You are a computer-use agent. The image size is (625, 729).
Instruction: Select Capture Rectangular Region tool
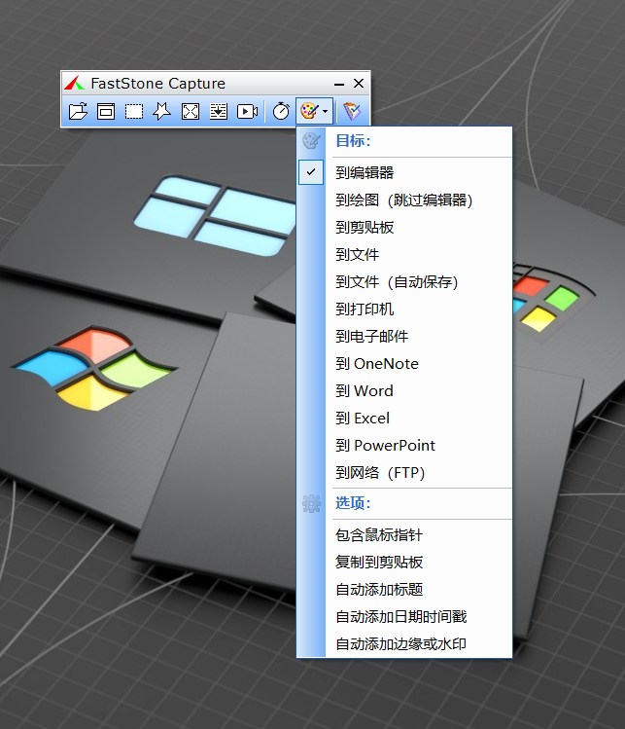[134, 112]
